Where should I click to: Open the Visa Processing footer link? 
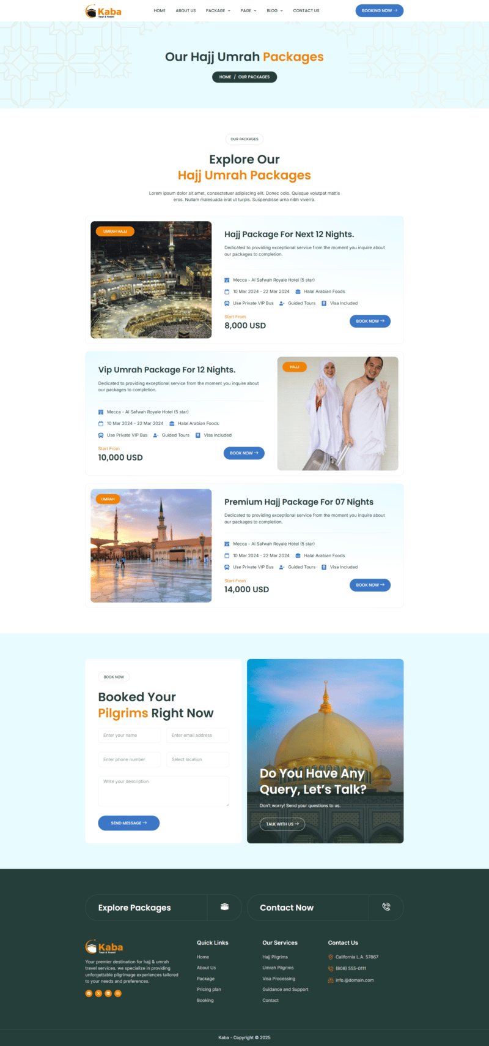[x=279, y=979]
